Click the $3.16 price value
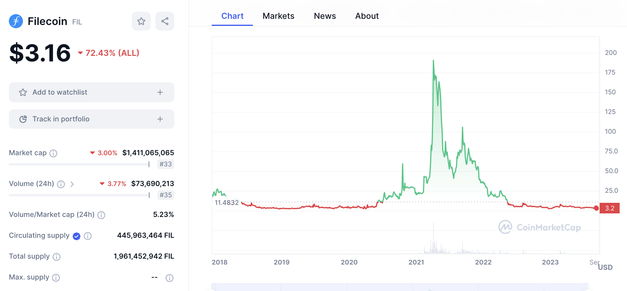The height and width of the screenshot is (291, 627). click(x=40, y=53)
